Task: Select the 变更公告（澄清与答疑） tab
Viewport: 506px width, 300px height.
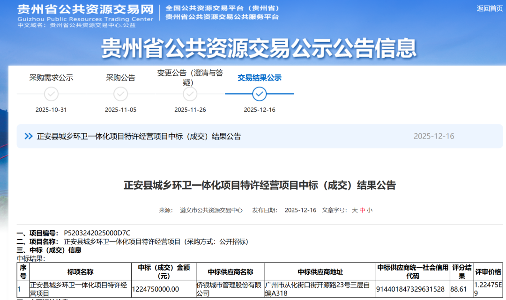Action: (190, 78)
